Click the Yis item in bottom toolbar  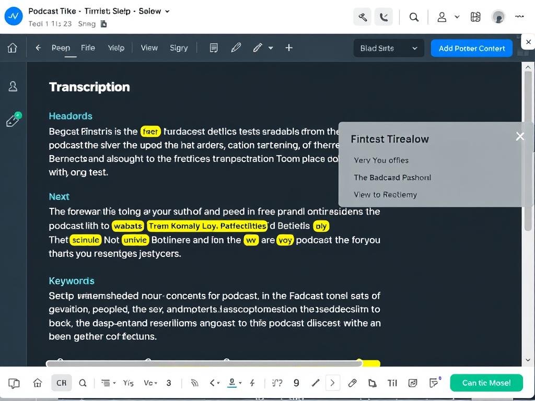point(129,383)
